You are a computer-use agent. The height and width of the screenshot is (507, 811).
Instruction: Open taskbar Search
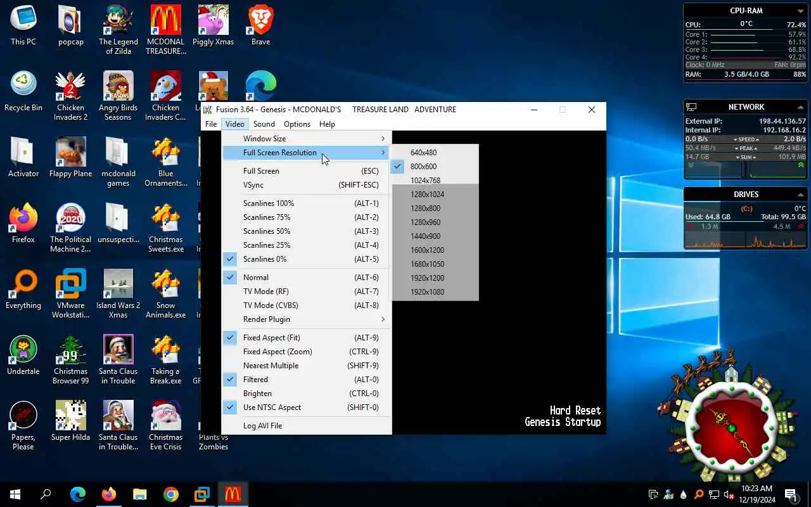[46, 494]
